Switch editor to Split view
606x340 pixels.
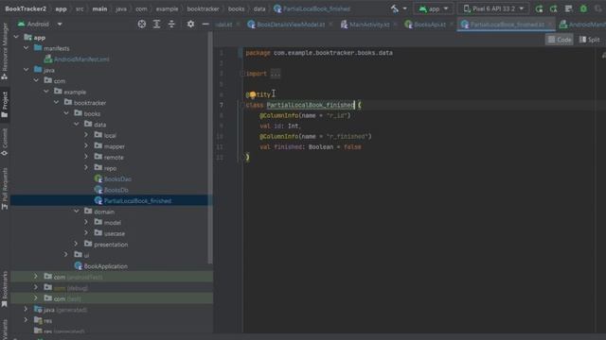(590, 40)
